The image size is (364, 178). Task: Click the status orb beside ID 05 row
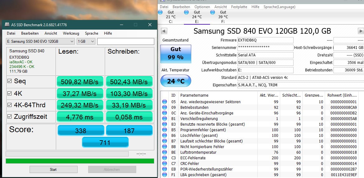point(165,102)
